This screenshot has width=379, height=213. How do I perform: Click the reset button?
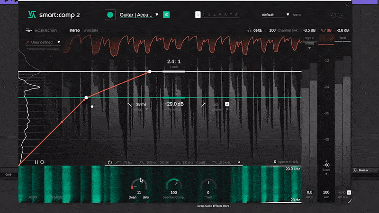click(33, 197)
